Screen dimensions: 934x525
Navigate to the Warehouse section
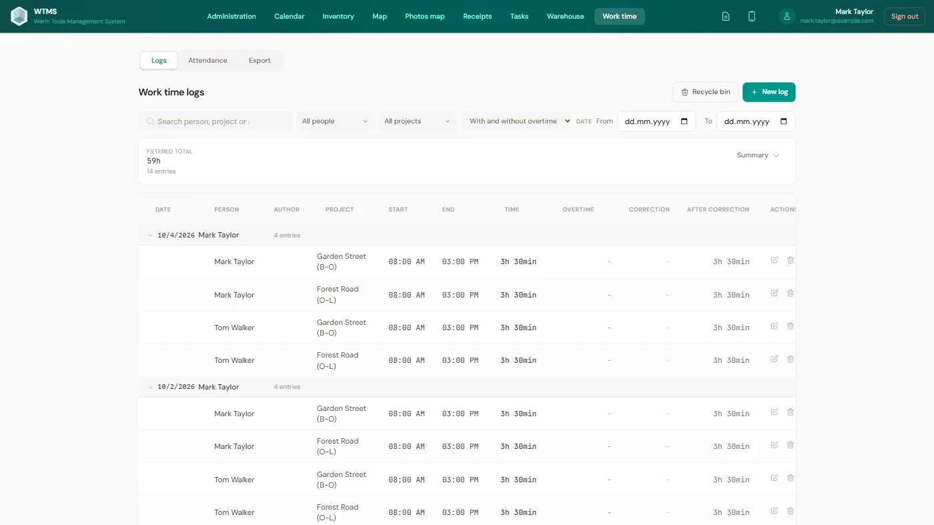pos(565,17)
